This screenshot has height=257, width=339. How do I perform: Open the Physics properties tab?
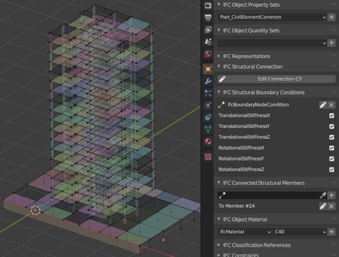[208, 105]
